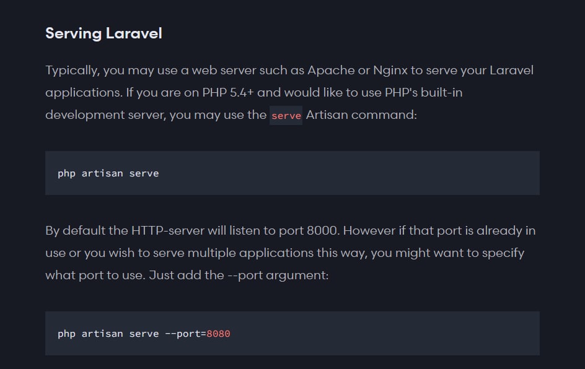585x369 pixels.
Task: Click the "Serving Laravel" heading
Action: [x=103, y=33]
